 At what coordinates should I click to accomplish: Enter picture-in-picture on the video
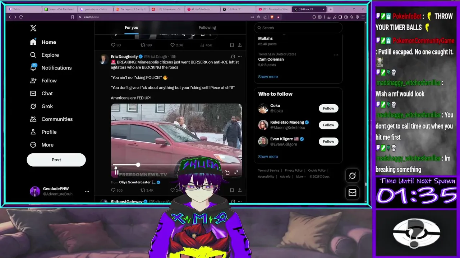pos(227,173)
